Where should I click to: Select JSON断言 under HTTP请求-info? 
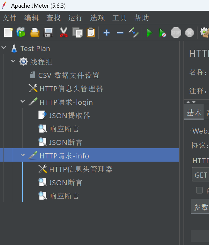click(65, 183)
